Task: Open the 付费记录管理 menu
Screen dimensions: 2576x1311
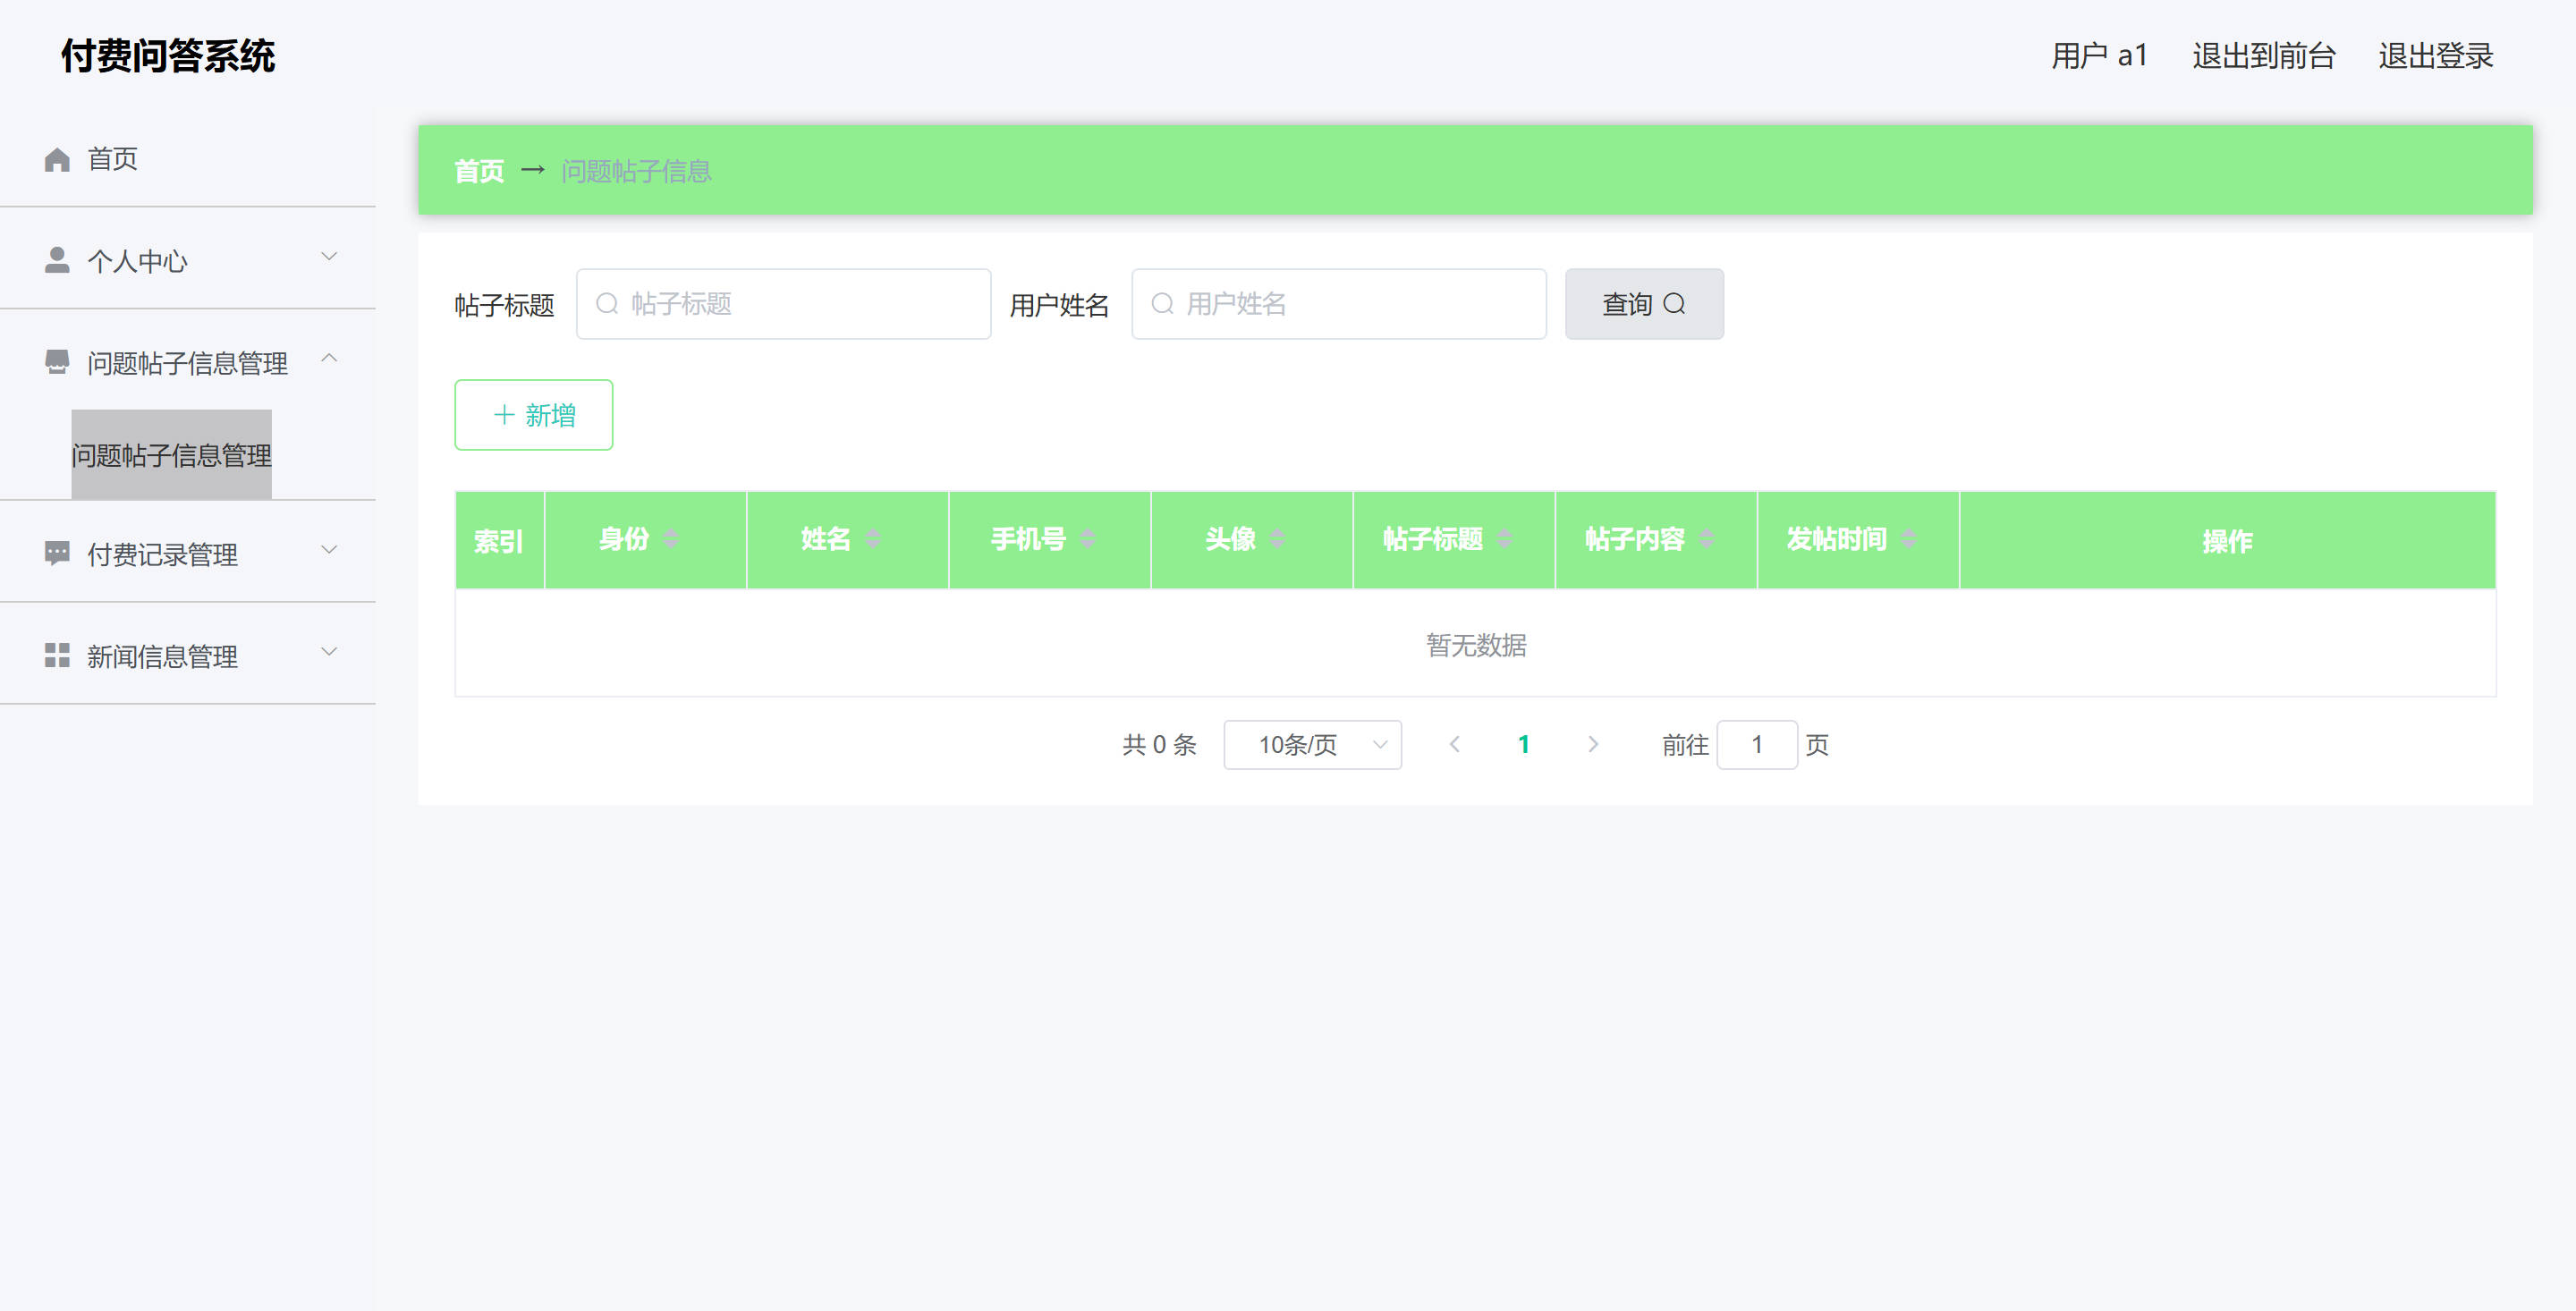Action: pyautogui.click(x=162, y=553)
